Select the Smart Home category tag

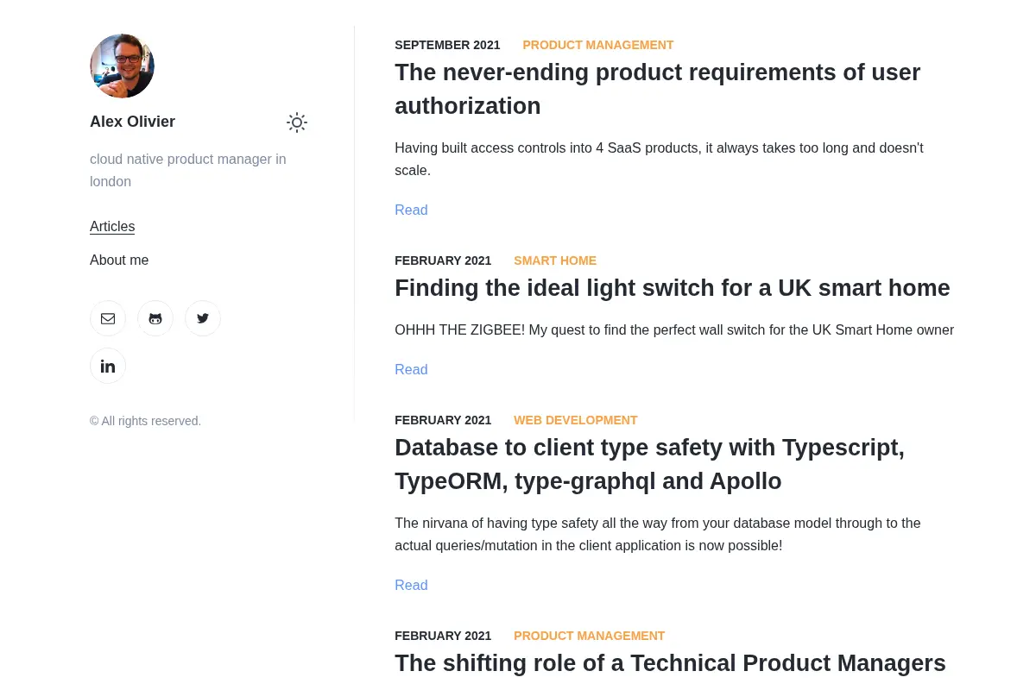click(x=555, y=260)
